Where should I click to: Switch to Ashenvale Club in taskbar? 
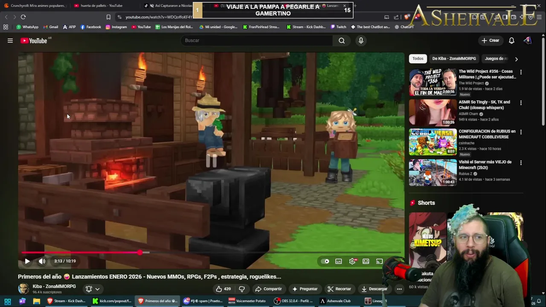[335, 301]
